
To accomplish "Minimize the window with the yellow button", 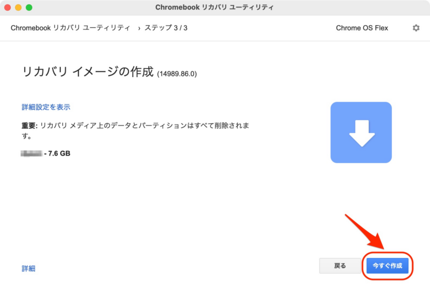I will coord(18,8).
